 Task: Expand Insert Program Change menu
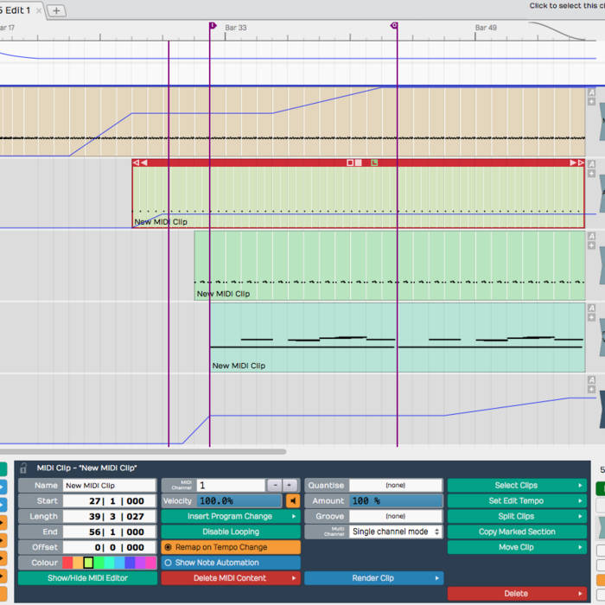(x=230, y=517)
